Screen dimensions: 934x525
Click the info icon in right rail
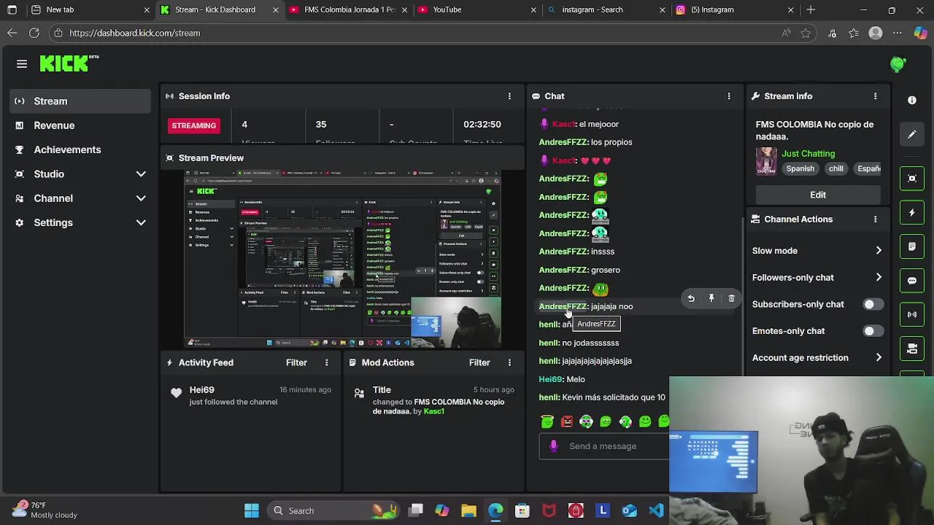912,100
